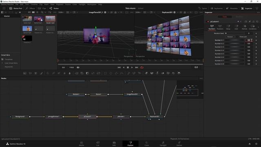
Task: Switch to the Setup tab in Inspector
Action: coord(228,27)
